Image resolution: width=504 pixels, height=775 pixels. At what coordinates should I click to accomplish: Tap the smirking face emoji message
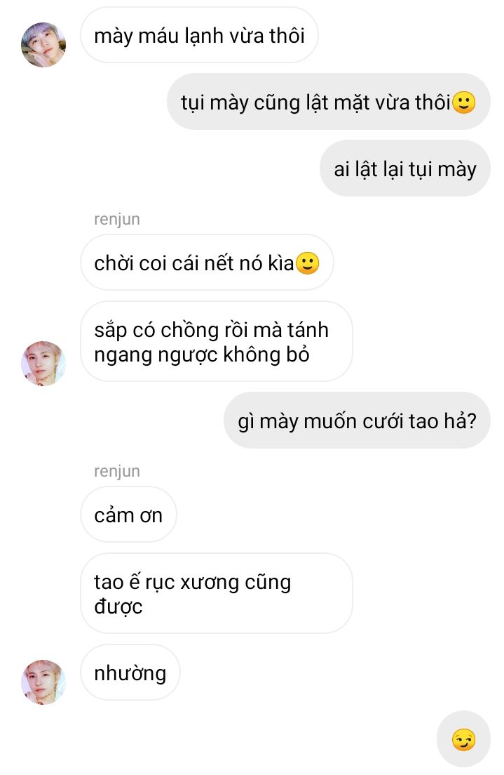pos(463,739)
